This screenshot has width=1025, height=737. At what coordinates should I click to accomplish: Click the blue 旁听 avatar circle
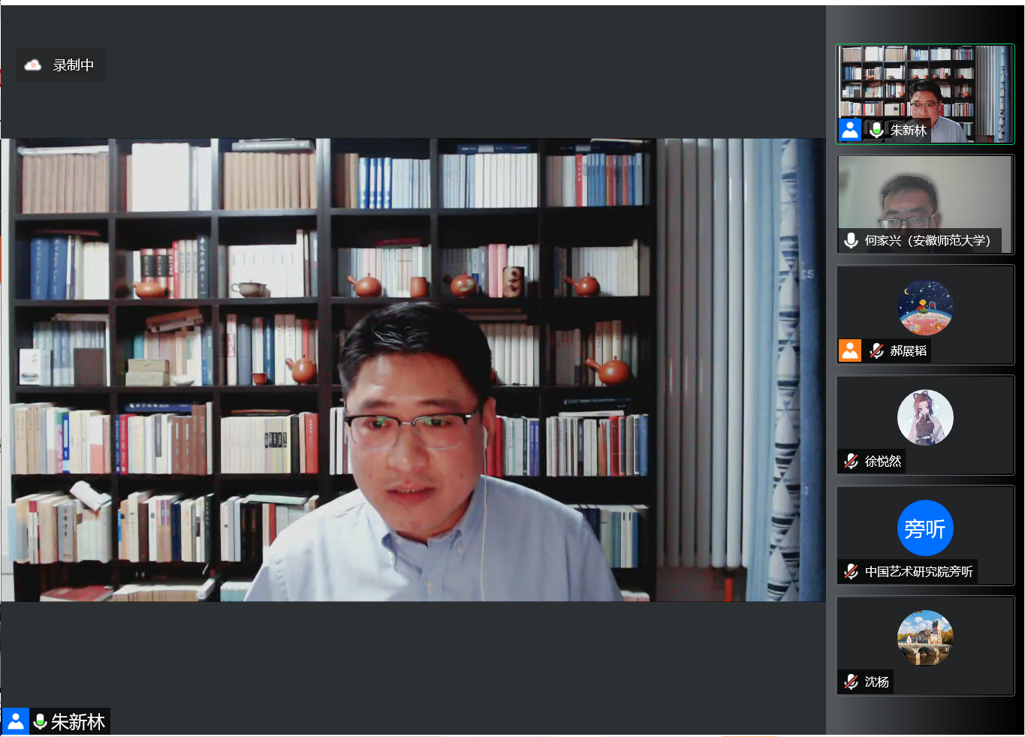pyautogui.click(x=925, y=528)
